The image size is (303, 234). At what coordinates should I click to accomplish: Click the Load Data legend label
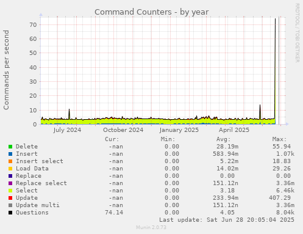click(x=32, y=169)
